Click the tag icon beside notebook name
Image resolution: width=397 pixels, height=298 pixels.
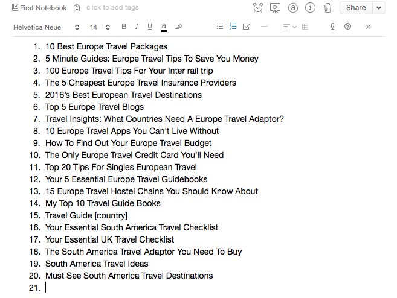point(77,8)
